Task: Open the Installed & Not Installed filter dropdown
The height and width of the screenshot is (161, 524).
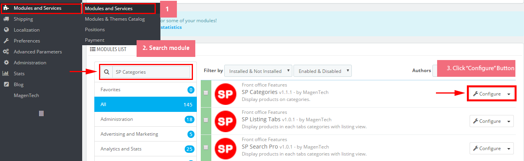Action: coord(258,71)
